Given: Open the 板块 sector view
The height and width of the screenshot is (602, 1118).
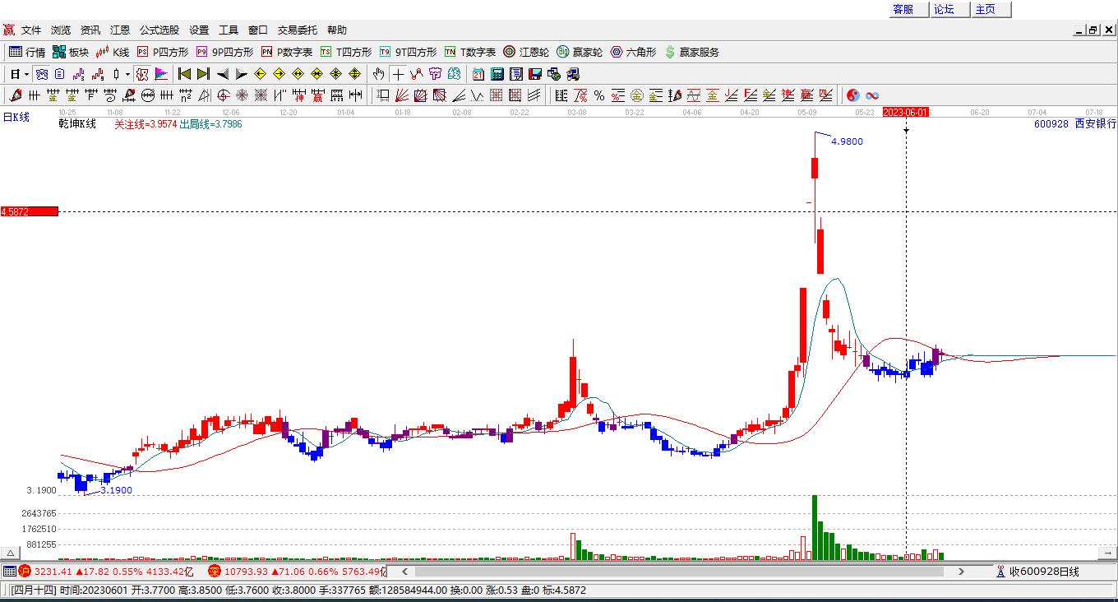Looking at the screenshot, I should (71, 52).
